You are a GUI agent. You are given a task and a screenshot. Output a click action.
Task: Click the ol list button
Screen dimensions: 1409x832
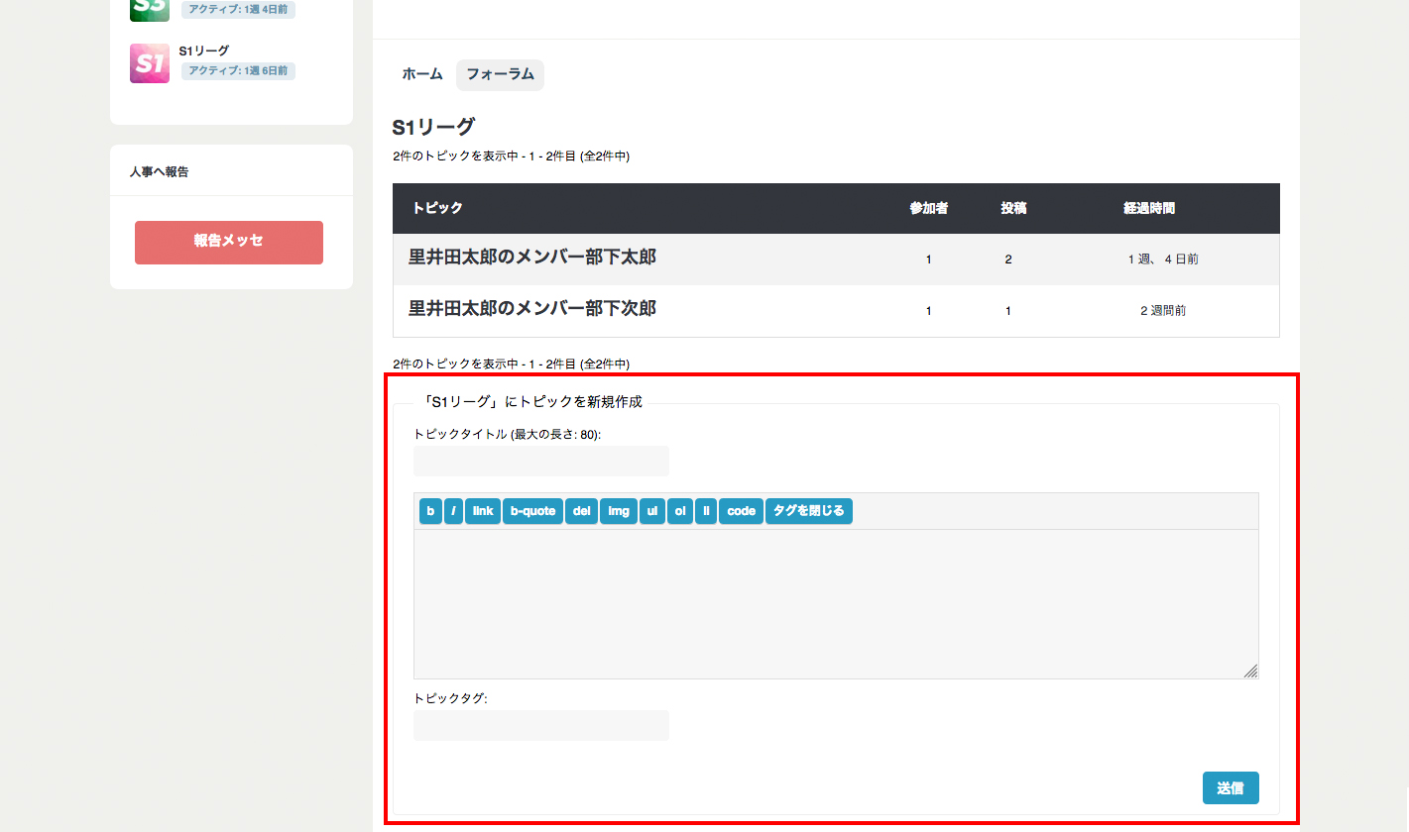coord(679,511)
